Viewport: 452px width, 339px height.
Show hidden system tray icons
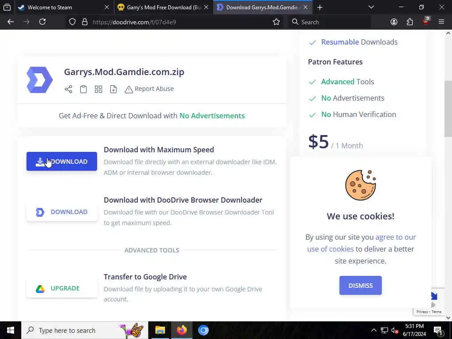pos(373,330)
